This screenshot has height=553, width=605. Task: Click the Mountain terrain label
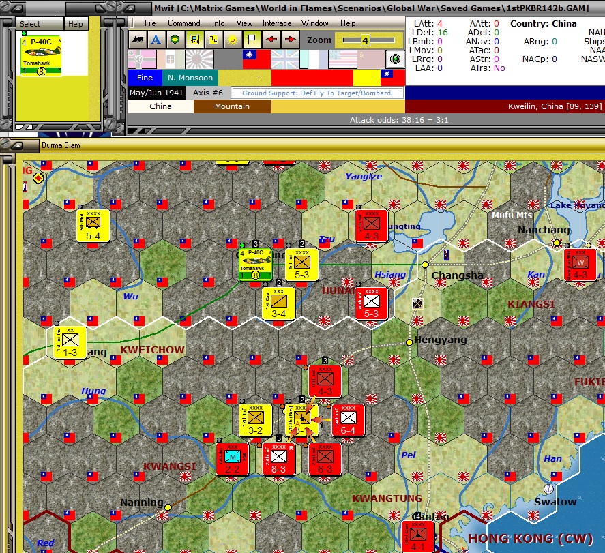[x=233, y=106]
